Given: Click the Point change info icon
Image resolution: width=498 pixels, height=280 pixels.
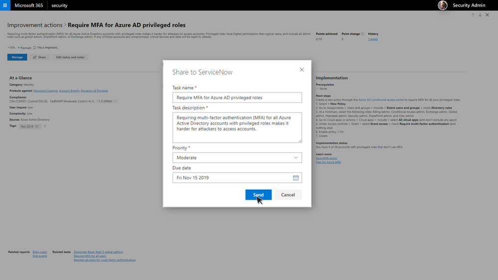Looking at the screenshot, I should click(362, 33).
